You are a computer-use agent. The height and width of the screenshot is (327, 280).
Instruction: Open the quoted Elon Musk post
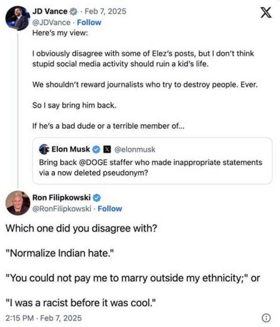(x=152, y=167)
